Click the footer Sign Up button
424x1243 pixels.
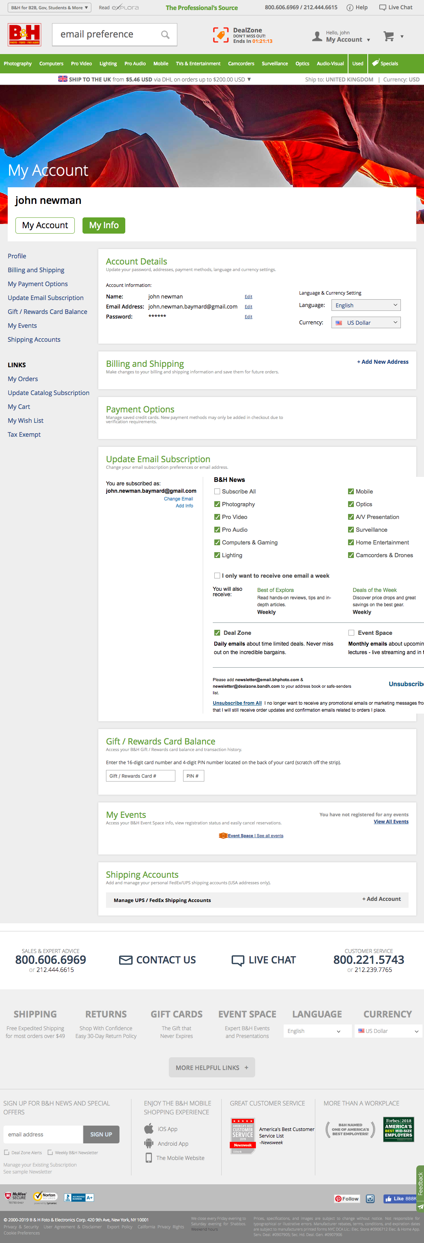(x=101, y=1134)
